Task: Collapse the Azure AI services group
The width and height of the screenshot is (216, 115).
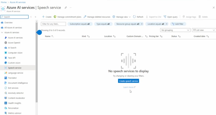Action: (x=2, y=32)
